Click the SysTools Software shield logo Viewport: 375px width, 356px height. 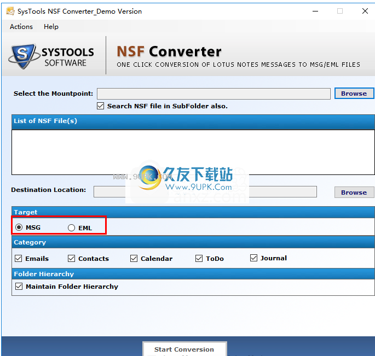(x=23, y=56)
